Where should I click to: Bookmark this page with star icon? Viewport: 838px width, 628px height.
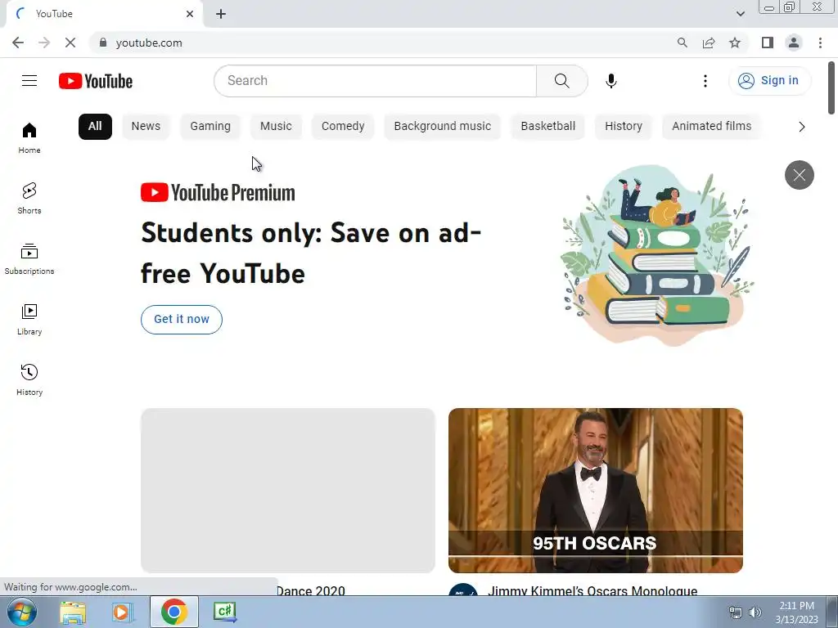pos(735,43)
